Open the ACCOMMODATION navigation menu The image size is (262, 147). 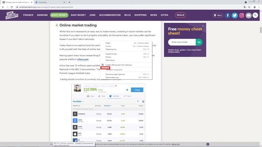coord(110,15)
